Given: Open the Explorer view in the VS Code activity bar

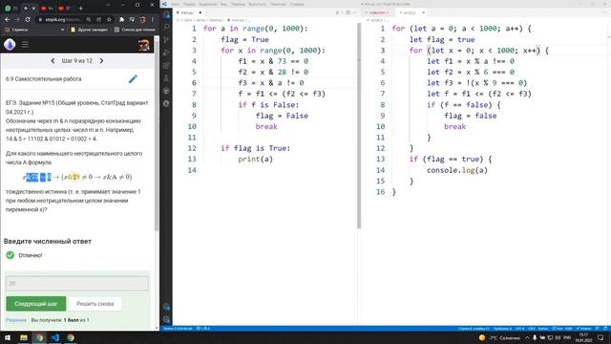Looking at the screenshot, I should (x=166, y=15).
